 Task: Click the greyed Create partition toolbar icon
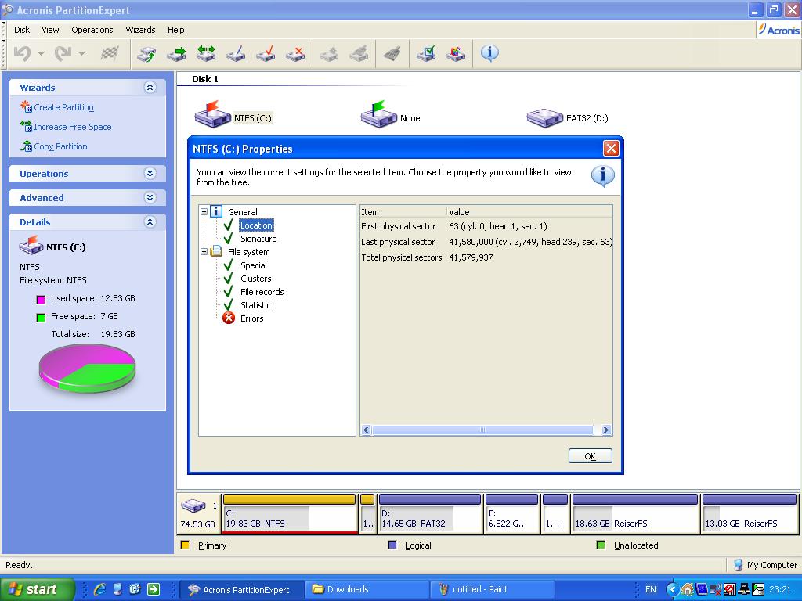(x=329, y=53)
